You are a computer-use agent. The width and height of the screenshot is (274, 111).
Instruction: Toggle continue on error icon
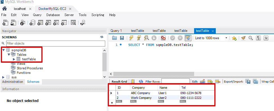pos(163,38)
